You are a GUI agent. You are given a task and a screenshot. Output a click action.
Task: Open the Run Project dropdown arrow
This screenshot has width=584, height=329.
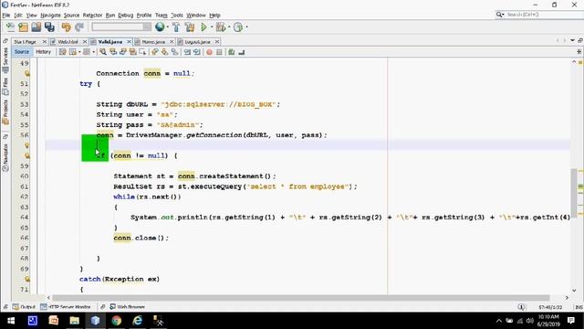pos(212,27)
